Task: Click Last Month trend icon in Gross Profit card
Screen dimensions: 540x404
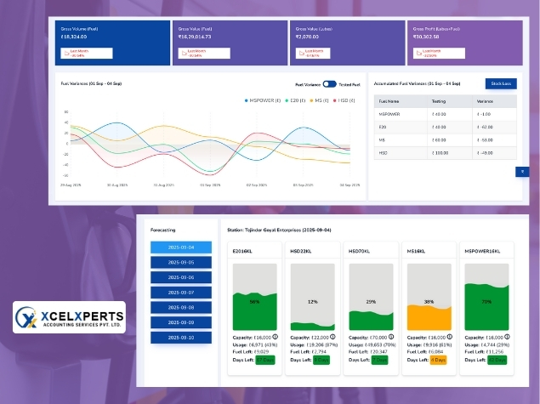Action: pos(417,53)
